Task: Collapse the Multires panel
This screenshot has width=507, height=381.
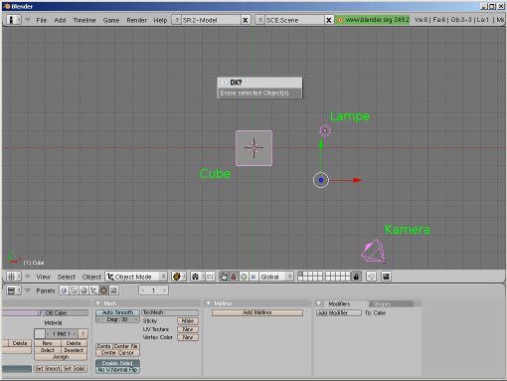Action: point(208,303)
